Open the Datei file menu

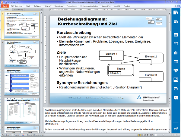(x=5, y=5)
